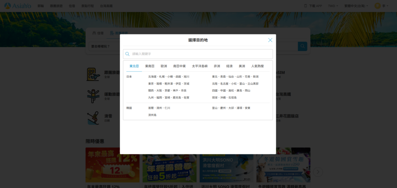Choose 廣島 from the 四國 row
Image resolution: width=397 pixels, height=188 pixels.
[239, 91]
